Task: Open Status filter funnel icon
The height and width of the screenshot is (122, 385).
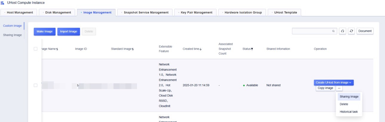Action: tap(252, 49)
